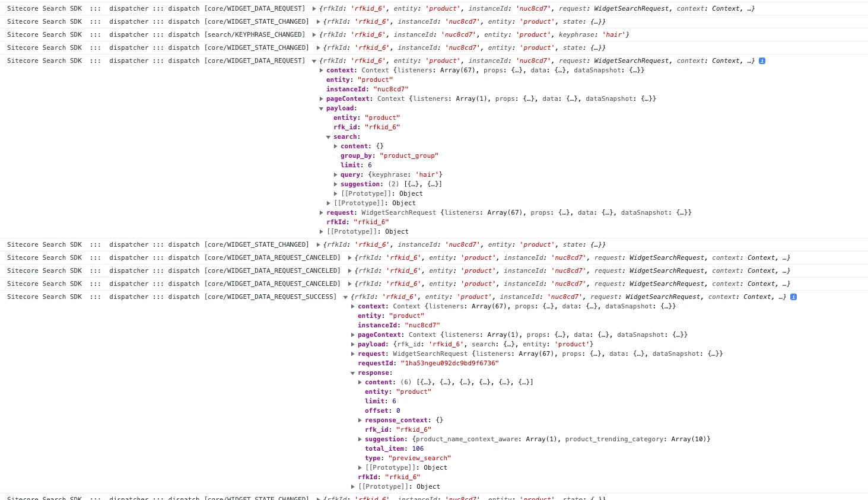The width and height of the screenshot is (868, 500).
Task: Collapse the WIDGET_DATA_REQUEST_SUCCESS log object
Action: click(346, 297)
